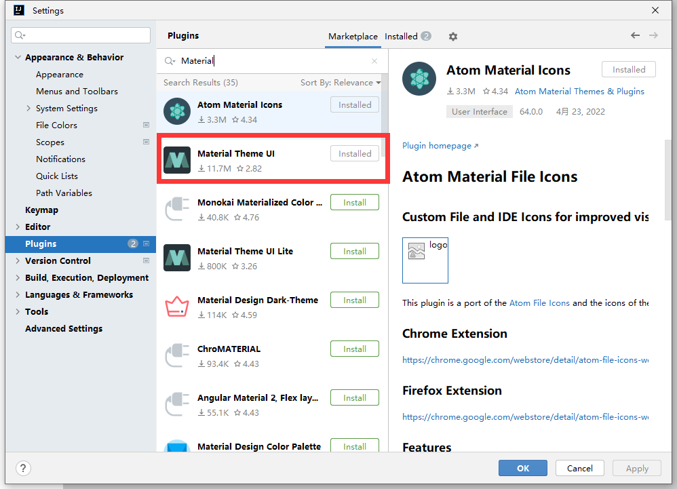Select Quick Lists in the settings tree
This screenshot has width=677, height=489.
click(57, 176)
